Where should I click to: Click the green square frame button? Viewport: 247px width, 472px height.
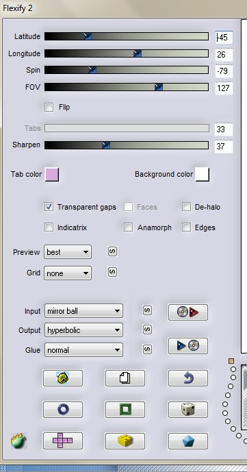point(125,410)
